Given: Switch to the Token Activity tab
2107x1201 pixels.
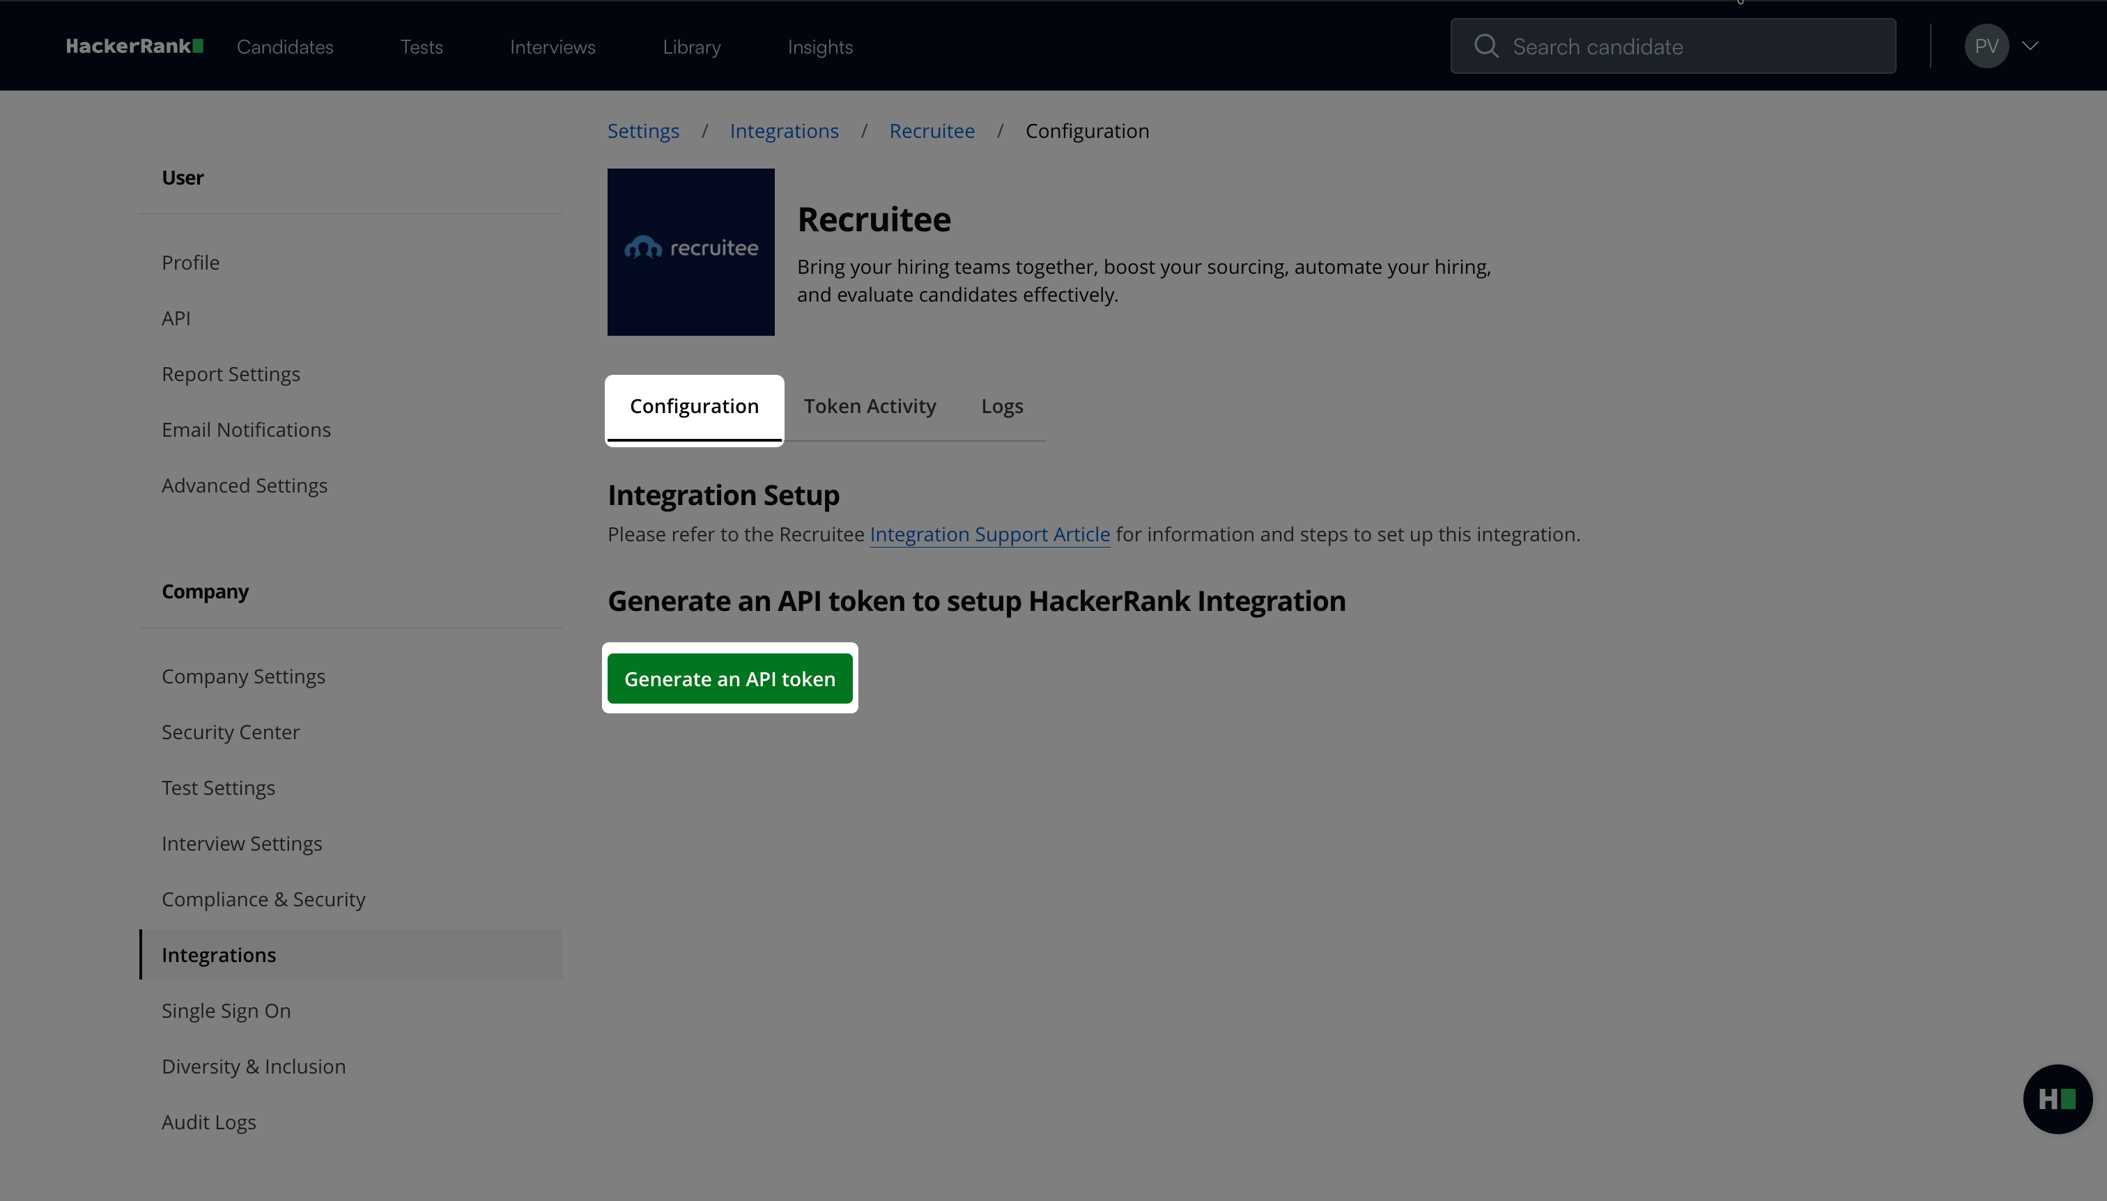Looking at the screenshot, I should 869,405.
